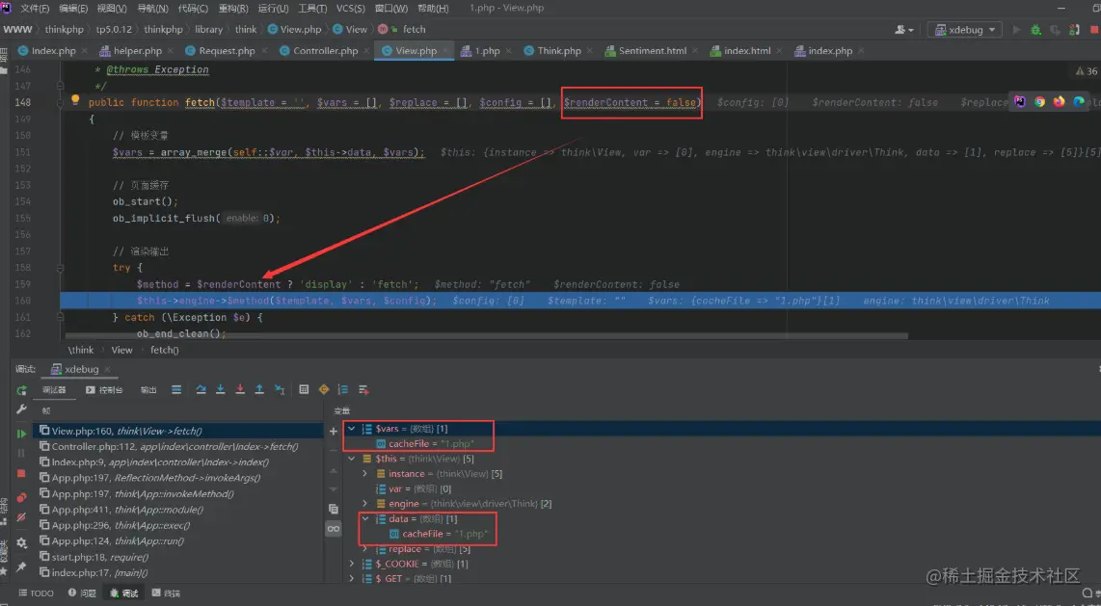Click the Step Out up-arrow icon
The height and width of the screenshot is (606, 1101).
[x=259, y=390]
